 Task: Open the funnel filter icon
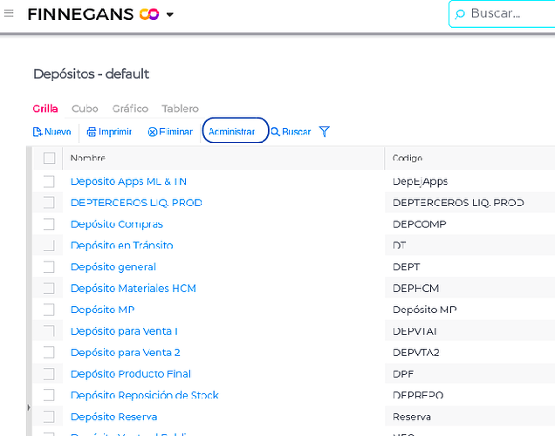click(325, 132)
